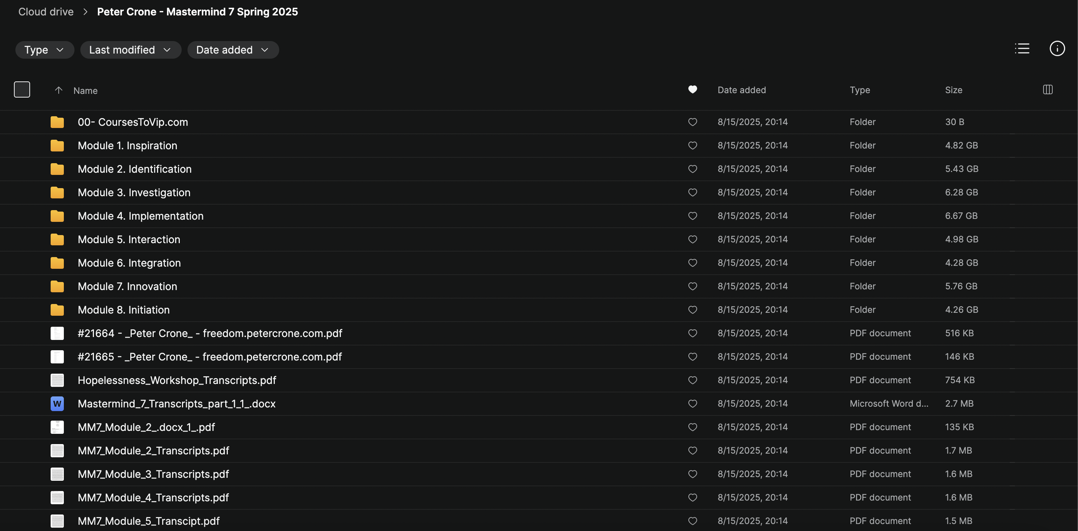Click the Module 1. Inspiration folder icon
This screenshot has height=531, width=1078.
57,146
